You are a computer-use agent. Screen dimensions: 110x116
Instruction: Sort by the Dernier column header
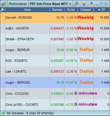[57, 10]
